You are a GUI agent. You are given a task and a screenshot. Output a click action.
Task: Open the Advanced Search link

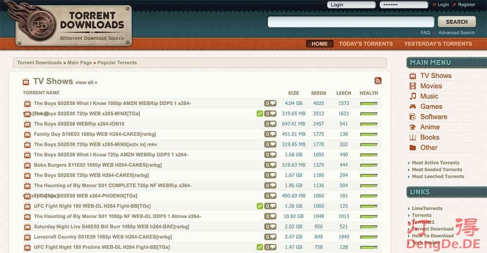(x=456, y=33)
